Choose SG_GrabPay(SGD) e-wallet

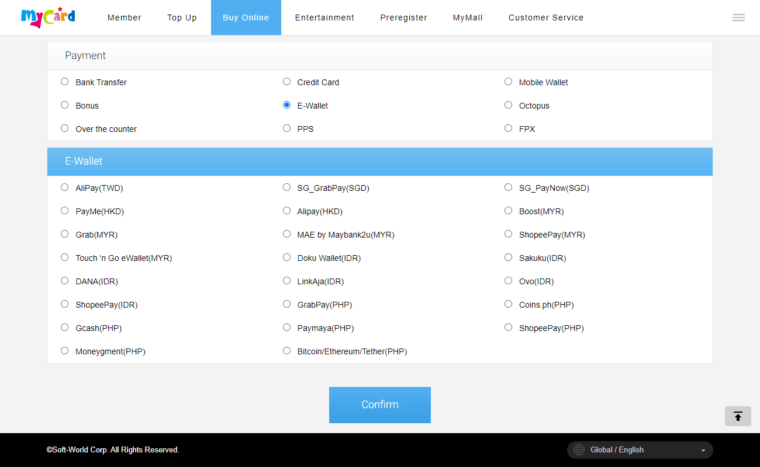[286, 187]
